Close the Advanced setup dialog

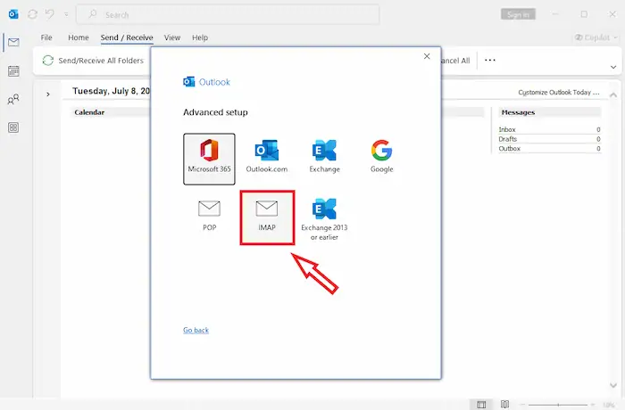pyautogui.click(x=427, y=56)
